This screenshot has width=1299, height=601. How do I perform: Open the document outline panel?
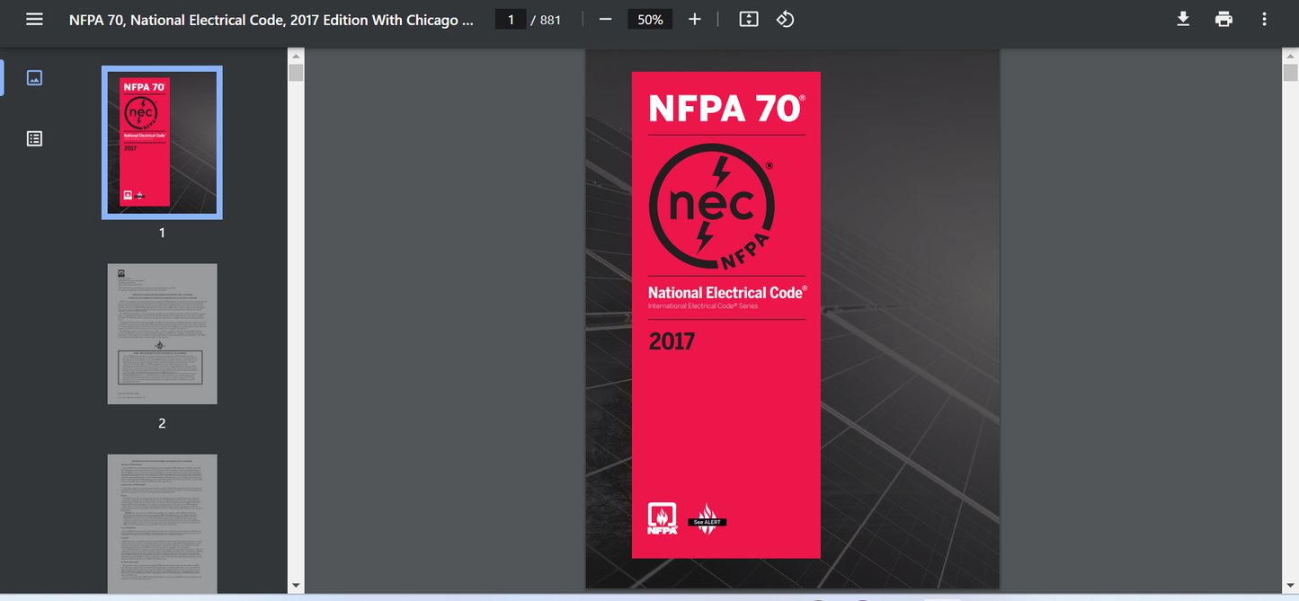click(34, 137)
